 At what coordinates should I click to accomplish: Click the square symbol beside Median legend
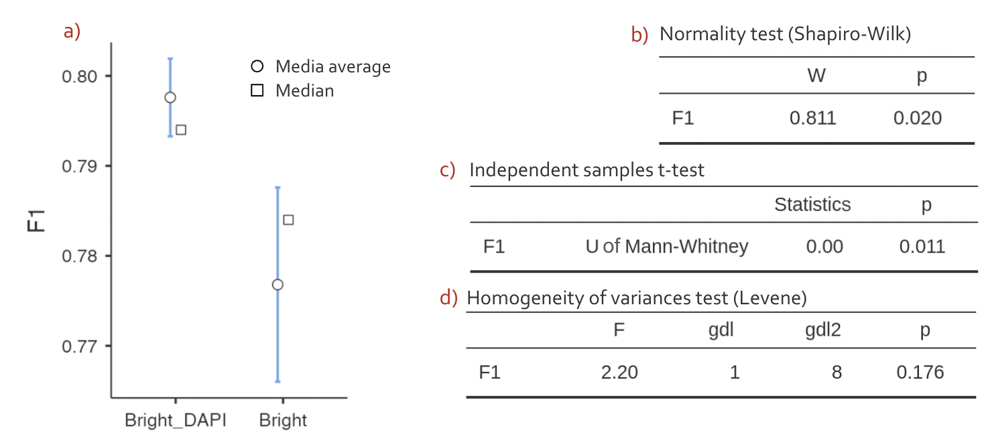coord(257,90)
